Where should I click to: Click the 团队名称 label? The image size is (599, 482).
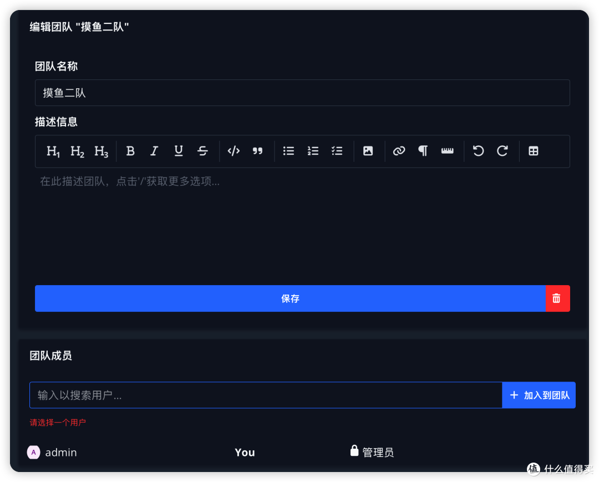pos(56,66)
